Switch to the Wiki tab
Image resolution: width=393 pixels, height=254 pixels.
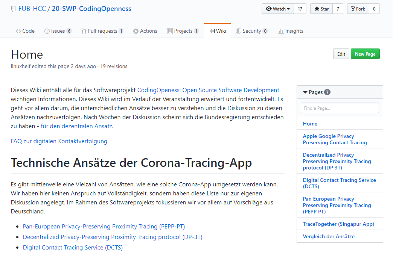(217, 31)
